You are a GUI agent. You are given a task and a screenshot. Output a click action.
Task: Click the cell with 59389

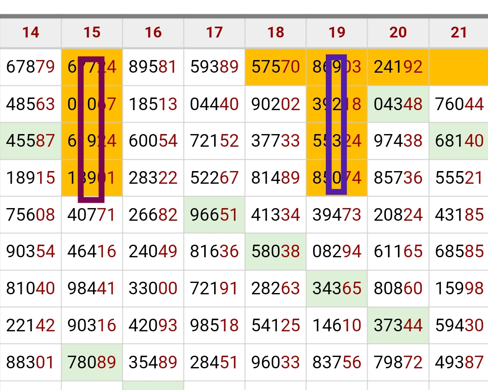[x=215, y=67]
